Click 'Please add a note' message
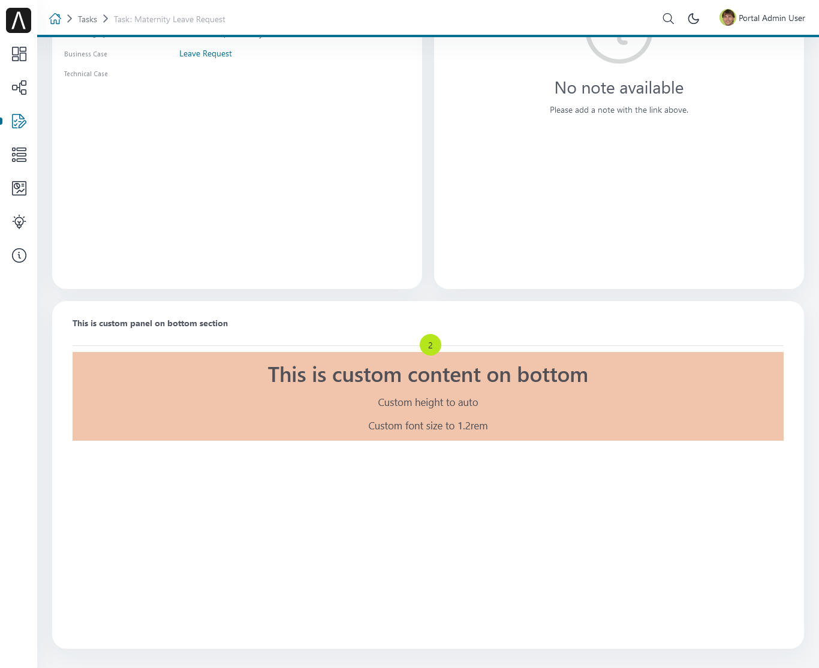Screen dimensions: 819x668 coord(619,110)
